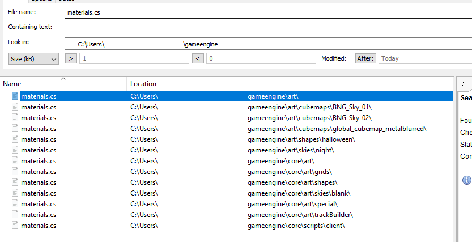Click the blue info icon in side panel
This screenshot has height=242, width=472.
(x=466, y=180)
